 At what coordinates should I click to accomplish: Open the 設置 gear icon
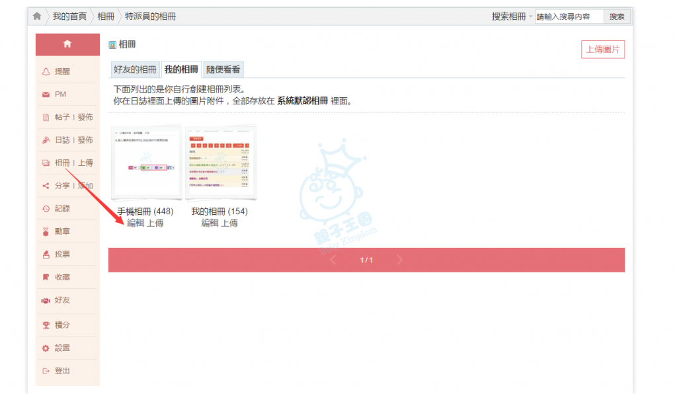pyautogui.click(x=46, y=348)
